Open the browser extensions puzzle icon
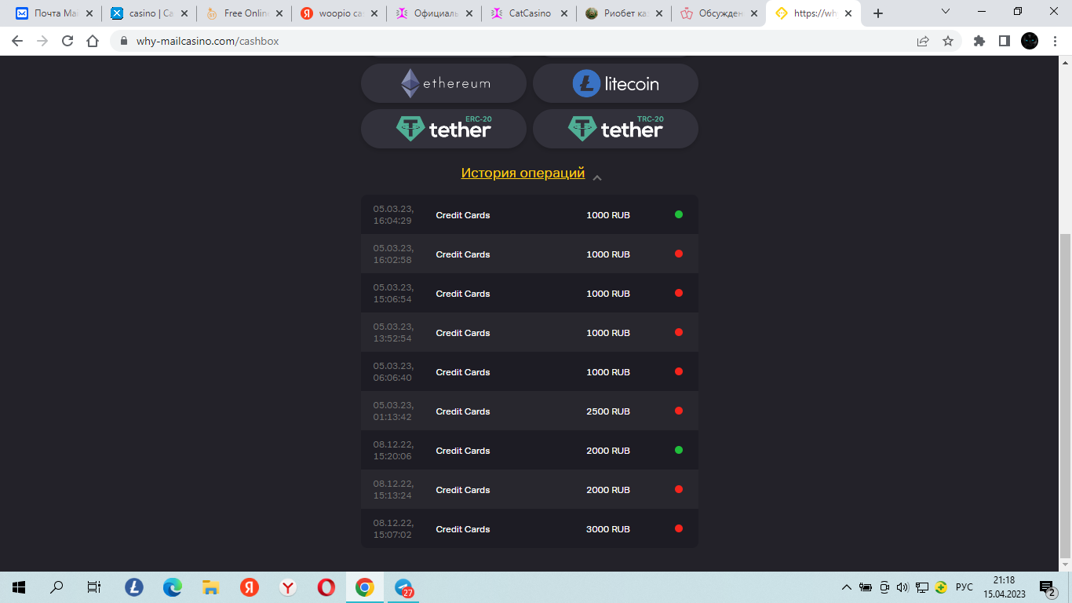 click(979, 41)
